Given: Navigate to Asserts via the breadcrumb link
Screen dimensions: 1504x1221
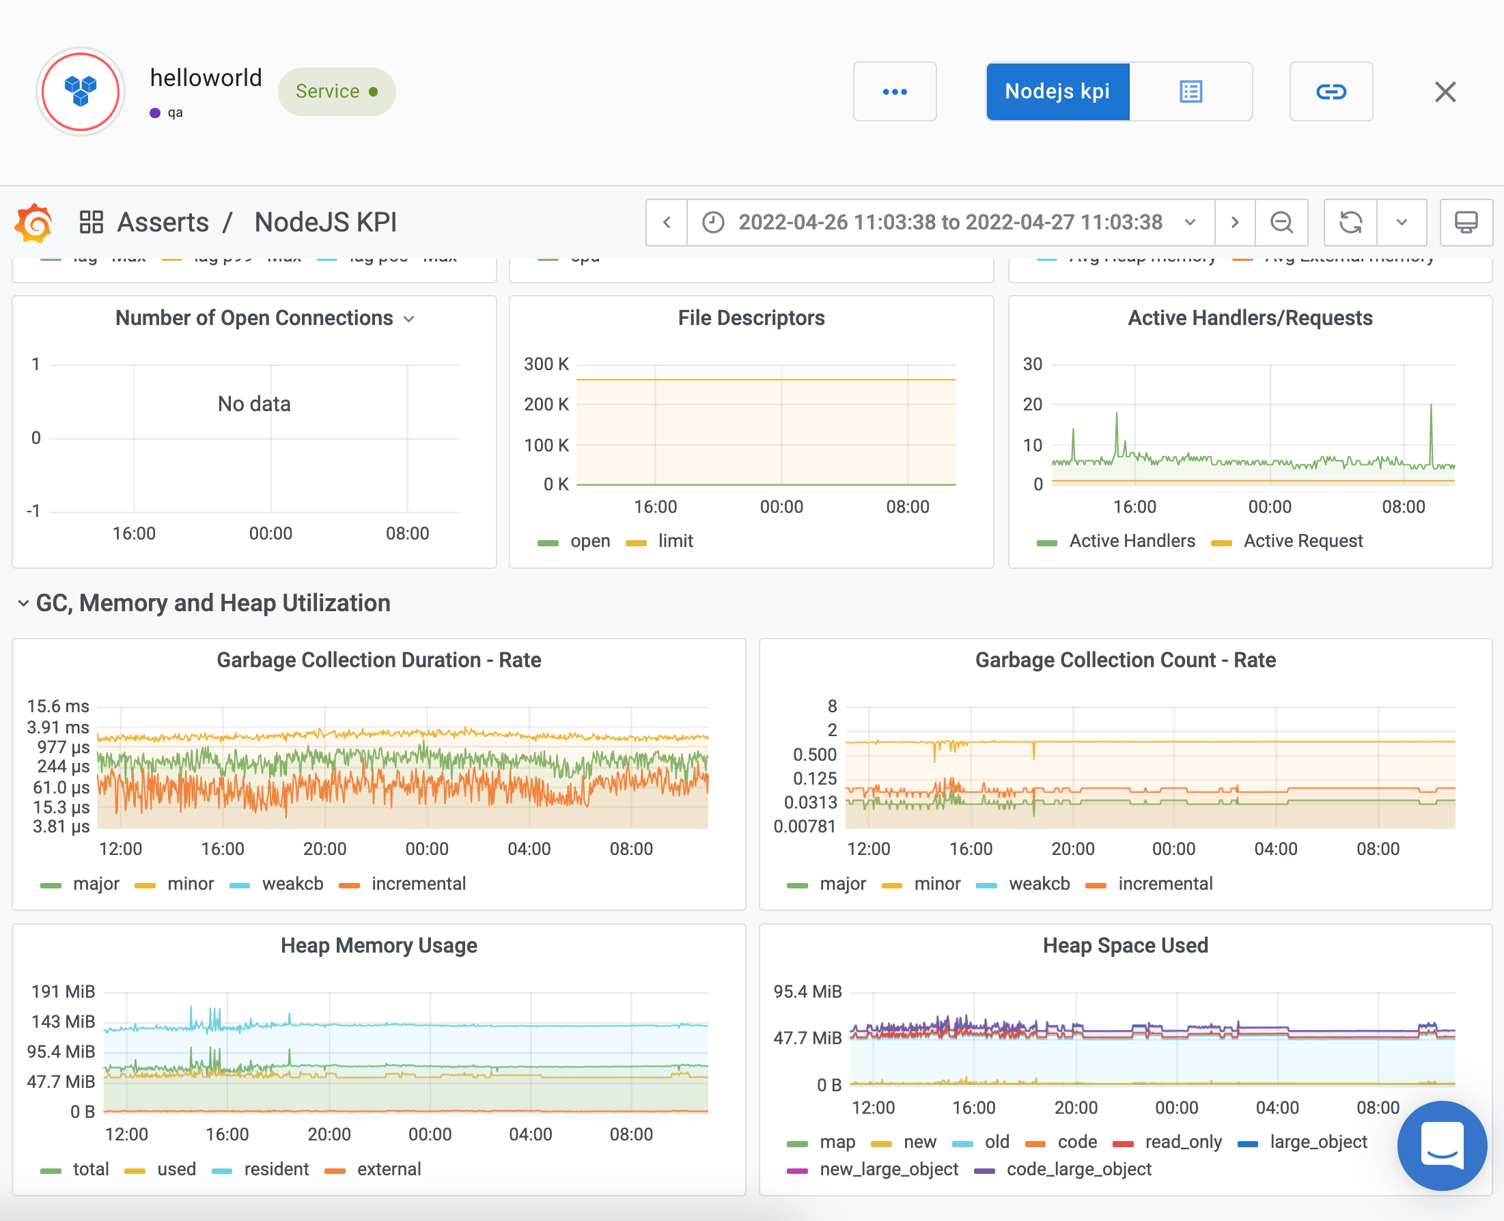Looking at the screenshot, I should click(163, 222).
